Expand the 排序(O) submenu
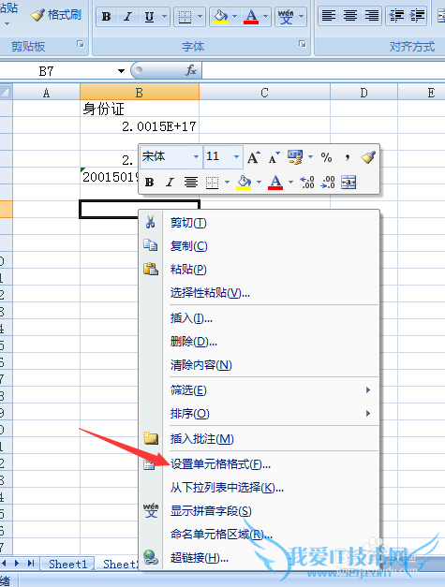 (260, 414)
